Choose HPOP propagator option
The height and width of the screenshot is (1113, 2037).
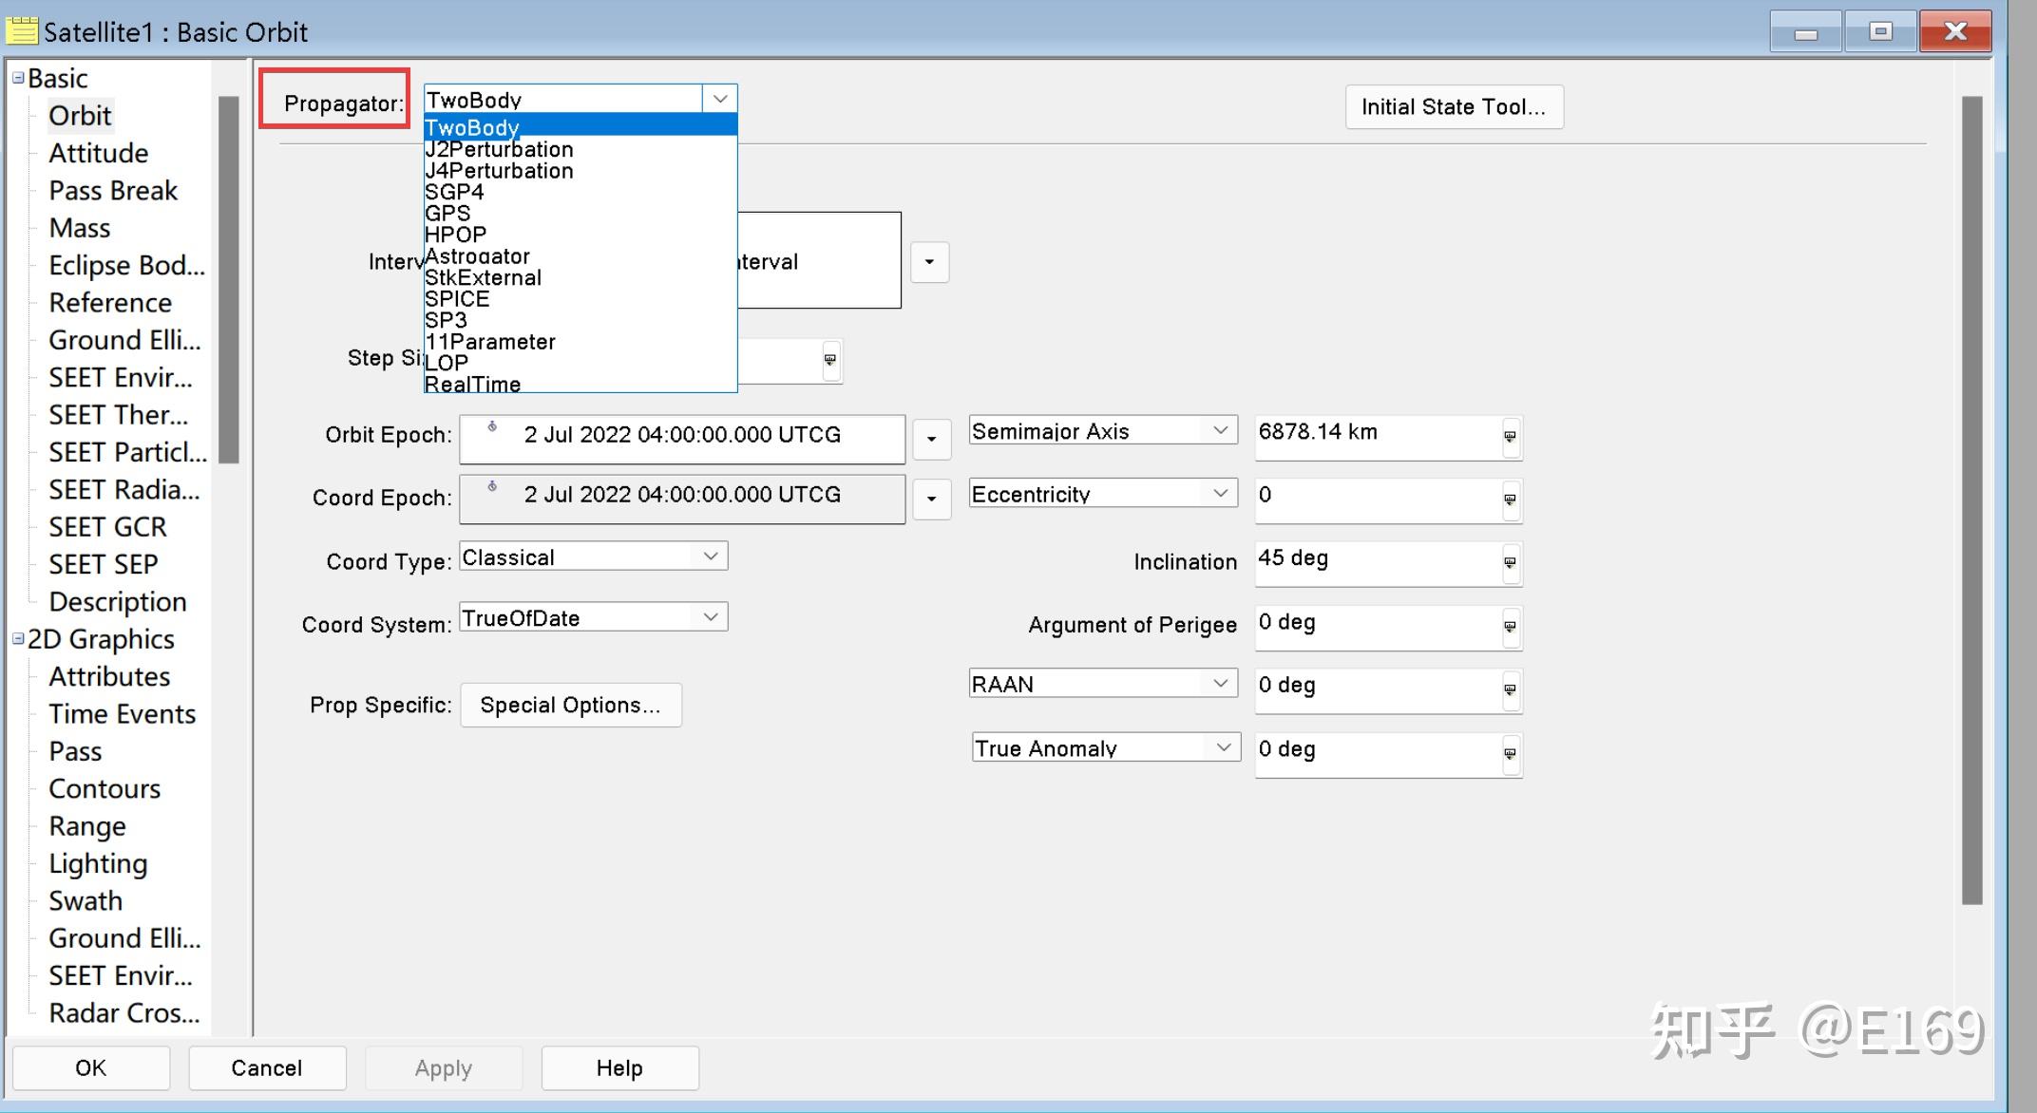click(456, 235)
